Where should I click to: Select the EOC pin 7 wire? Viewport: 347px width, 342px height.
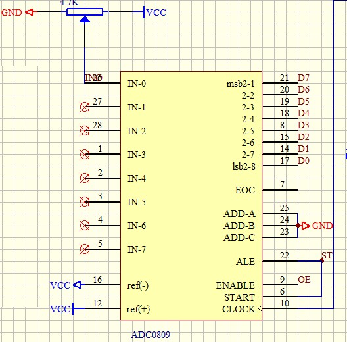pyautogui.click(x=280, y=190)
